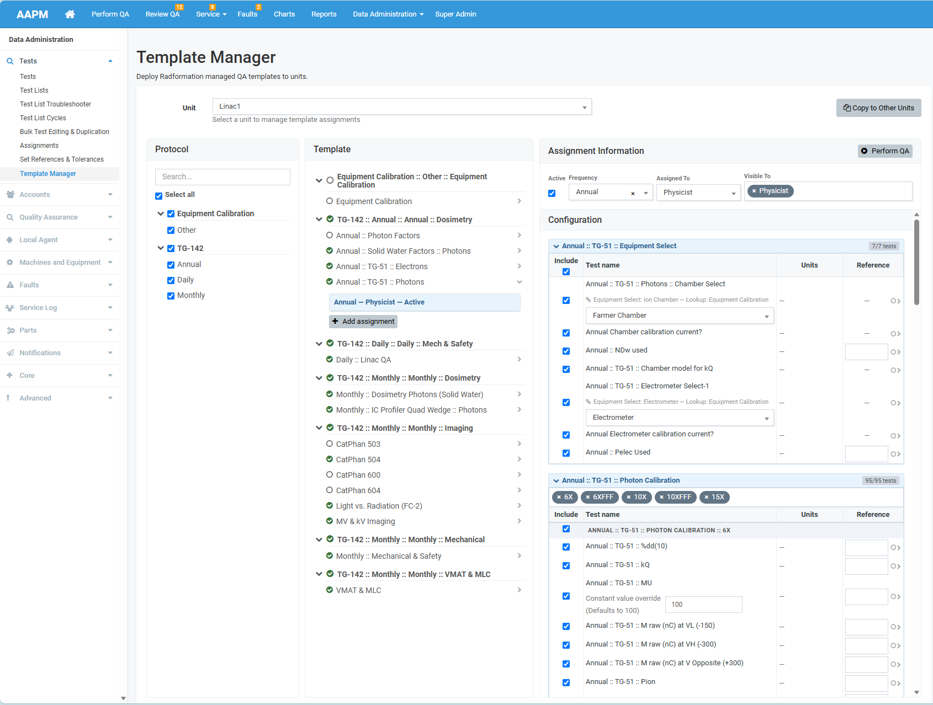Go to the home icon in navbar
The width and height of the screenshot is (933, 705).
point(70,14)
